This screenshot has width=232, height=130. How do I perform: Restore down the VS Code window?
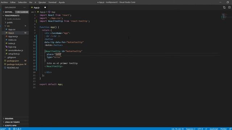pyautogui.click(x=228, y=2)
